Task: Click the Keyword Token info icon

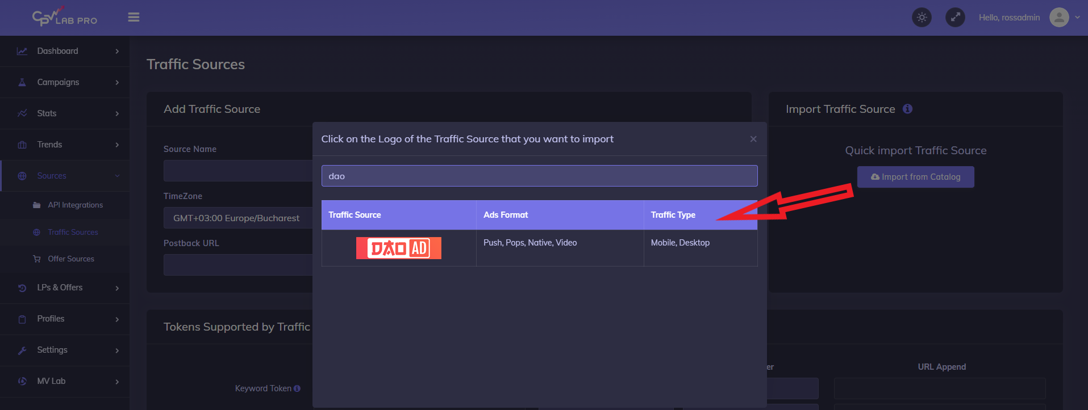Action: pos(297,388)
